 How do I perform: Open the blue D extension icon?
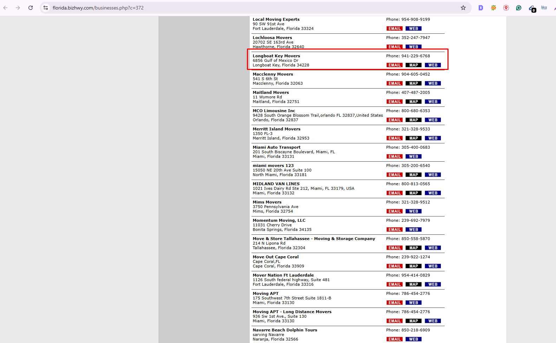481,8
